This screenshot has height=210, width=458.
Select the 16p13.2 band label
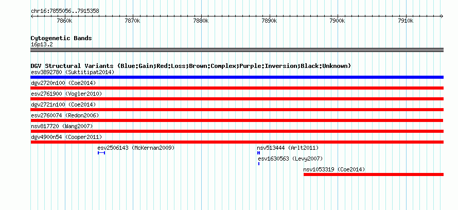(x=42, y=45)
